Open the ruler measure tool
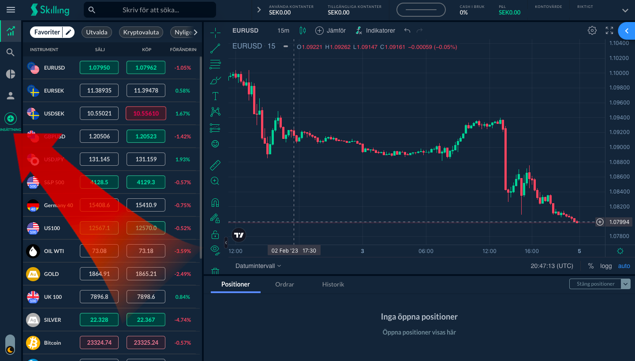The height and width of the screenshot is (361, 635). (x=215, y=165)
